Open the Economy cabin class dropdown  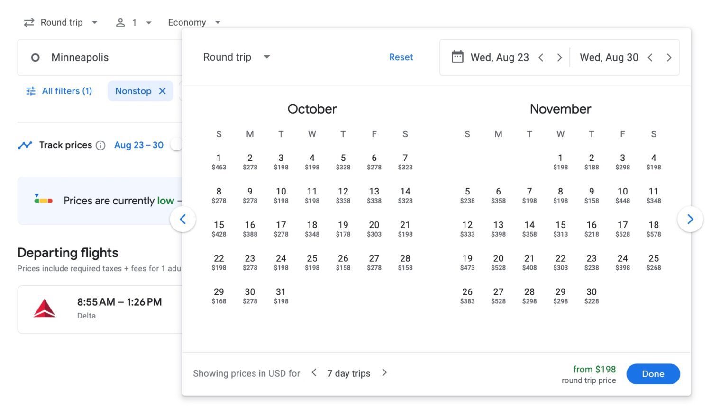(x=194, y=22)
